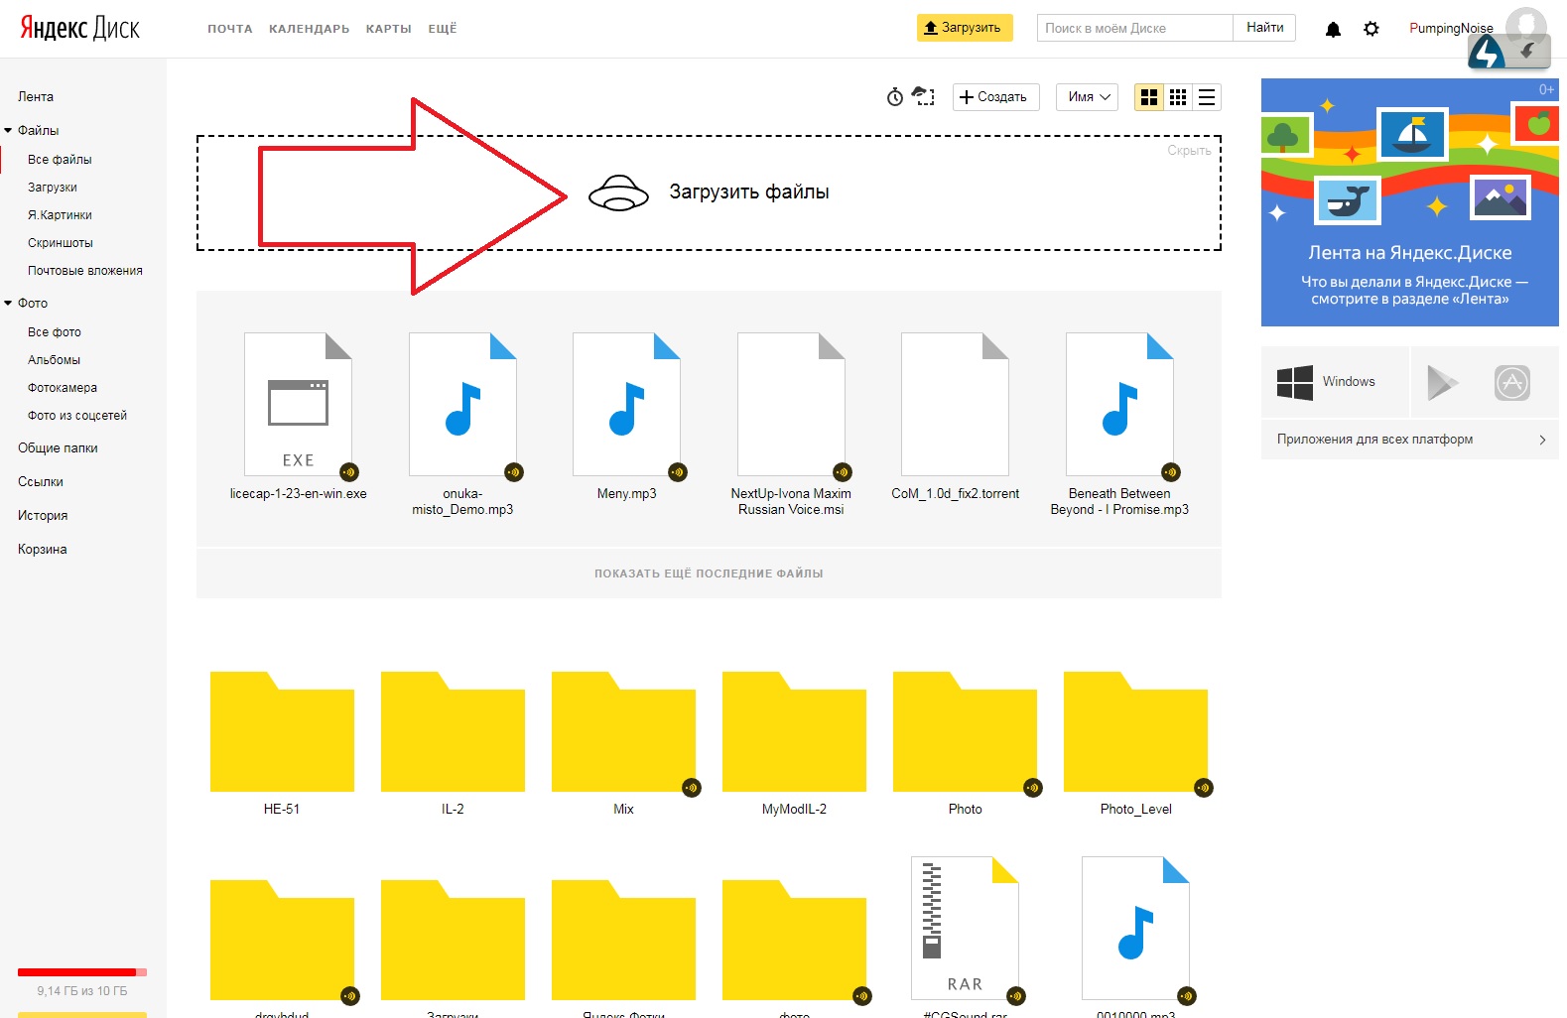Click the App Store app icon
Viewport: 1567px width, 1018px height.
click(1512, 382)
